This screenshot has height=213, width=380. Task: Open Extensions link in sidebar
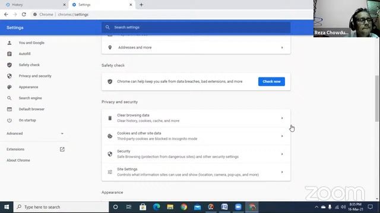point(15,149)
